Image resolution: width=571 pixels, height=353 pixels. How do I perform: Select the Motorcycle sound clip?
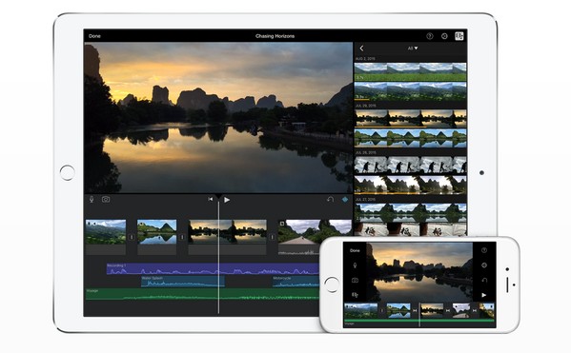[296, 282]
